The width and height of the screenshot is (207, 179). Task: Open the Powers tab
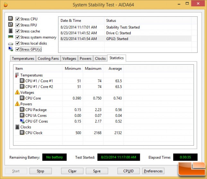86,58
